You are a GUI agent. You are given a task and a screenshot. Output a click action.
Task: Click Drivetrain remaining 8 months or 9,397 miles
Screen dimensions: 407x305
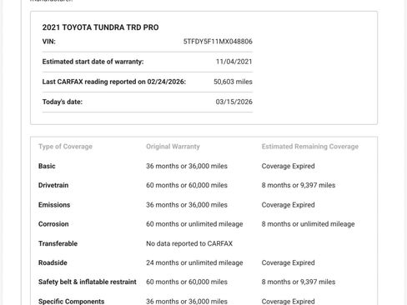click(x=299, y=185)
